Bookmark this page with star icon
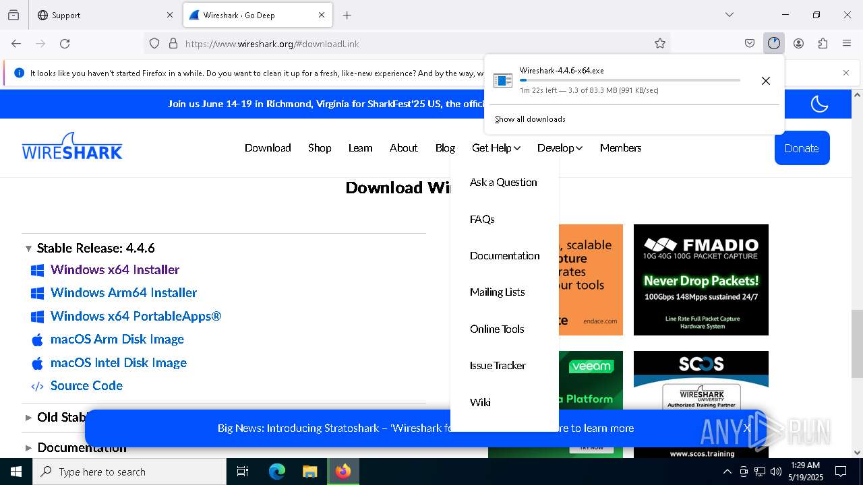The height and width of the screenshot is (485, 863). click(660, 43)
